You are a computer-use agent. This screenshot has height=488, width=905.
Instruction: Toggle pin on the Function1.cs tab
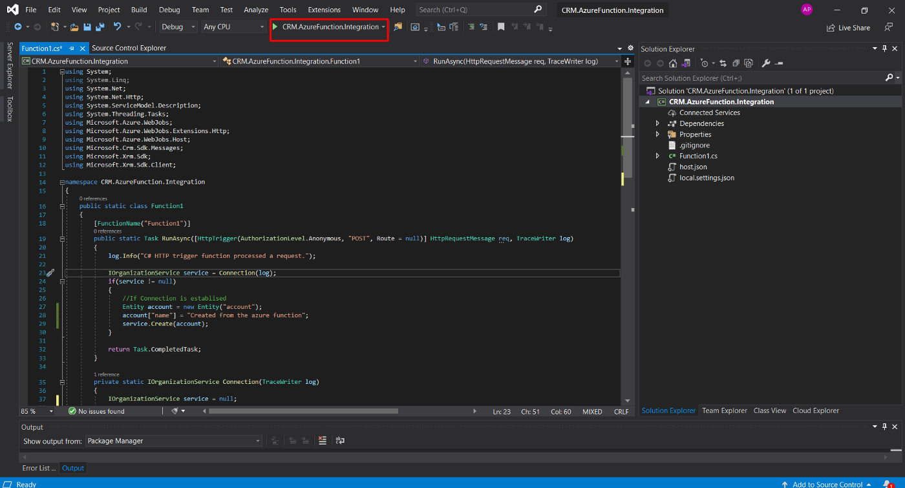(x=72, y=48)
